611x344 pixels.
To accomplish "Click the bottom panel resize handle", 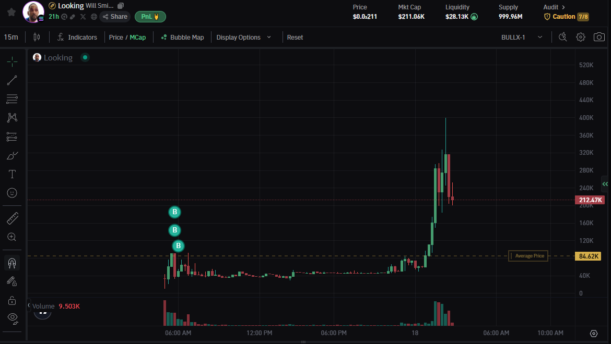I will pos(303,342).
